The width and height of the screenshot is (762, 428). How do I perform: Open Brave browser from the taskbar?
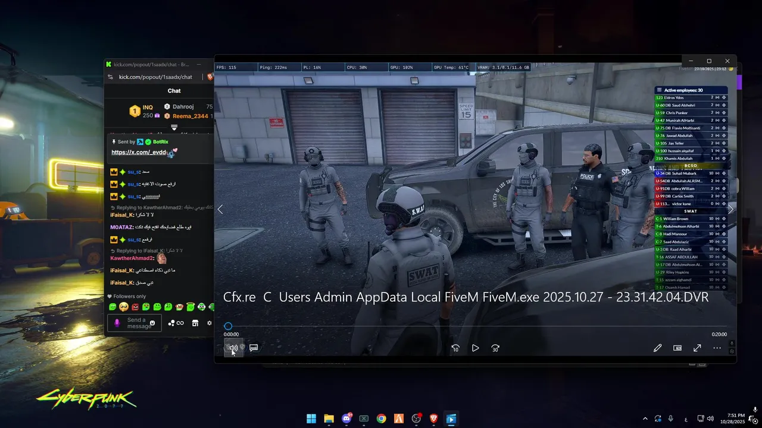[x=434, y=418]
